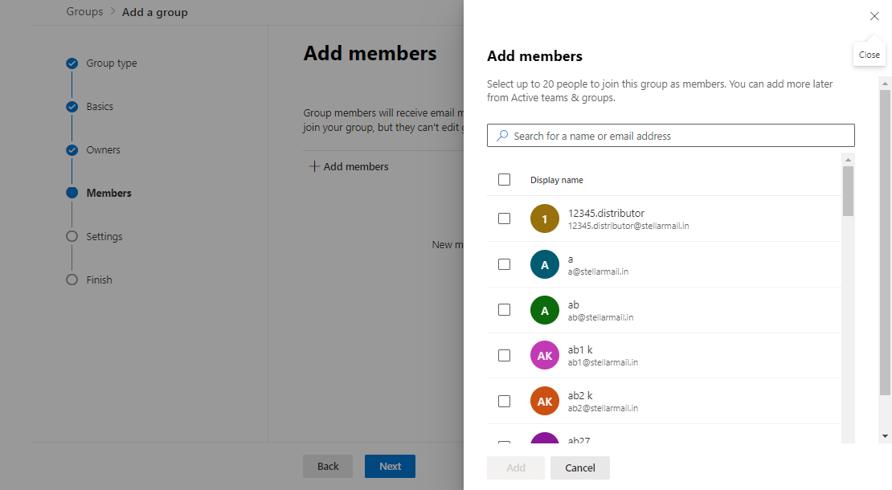Click the magnifier icon in search box
The width and height of the screenshot is (892, 490).
[x=502, y=136]
